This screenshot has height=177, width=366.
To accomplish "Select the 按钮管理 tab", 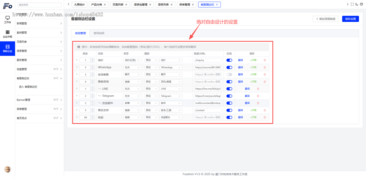I will coord(81,33).
